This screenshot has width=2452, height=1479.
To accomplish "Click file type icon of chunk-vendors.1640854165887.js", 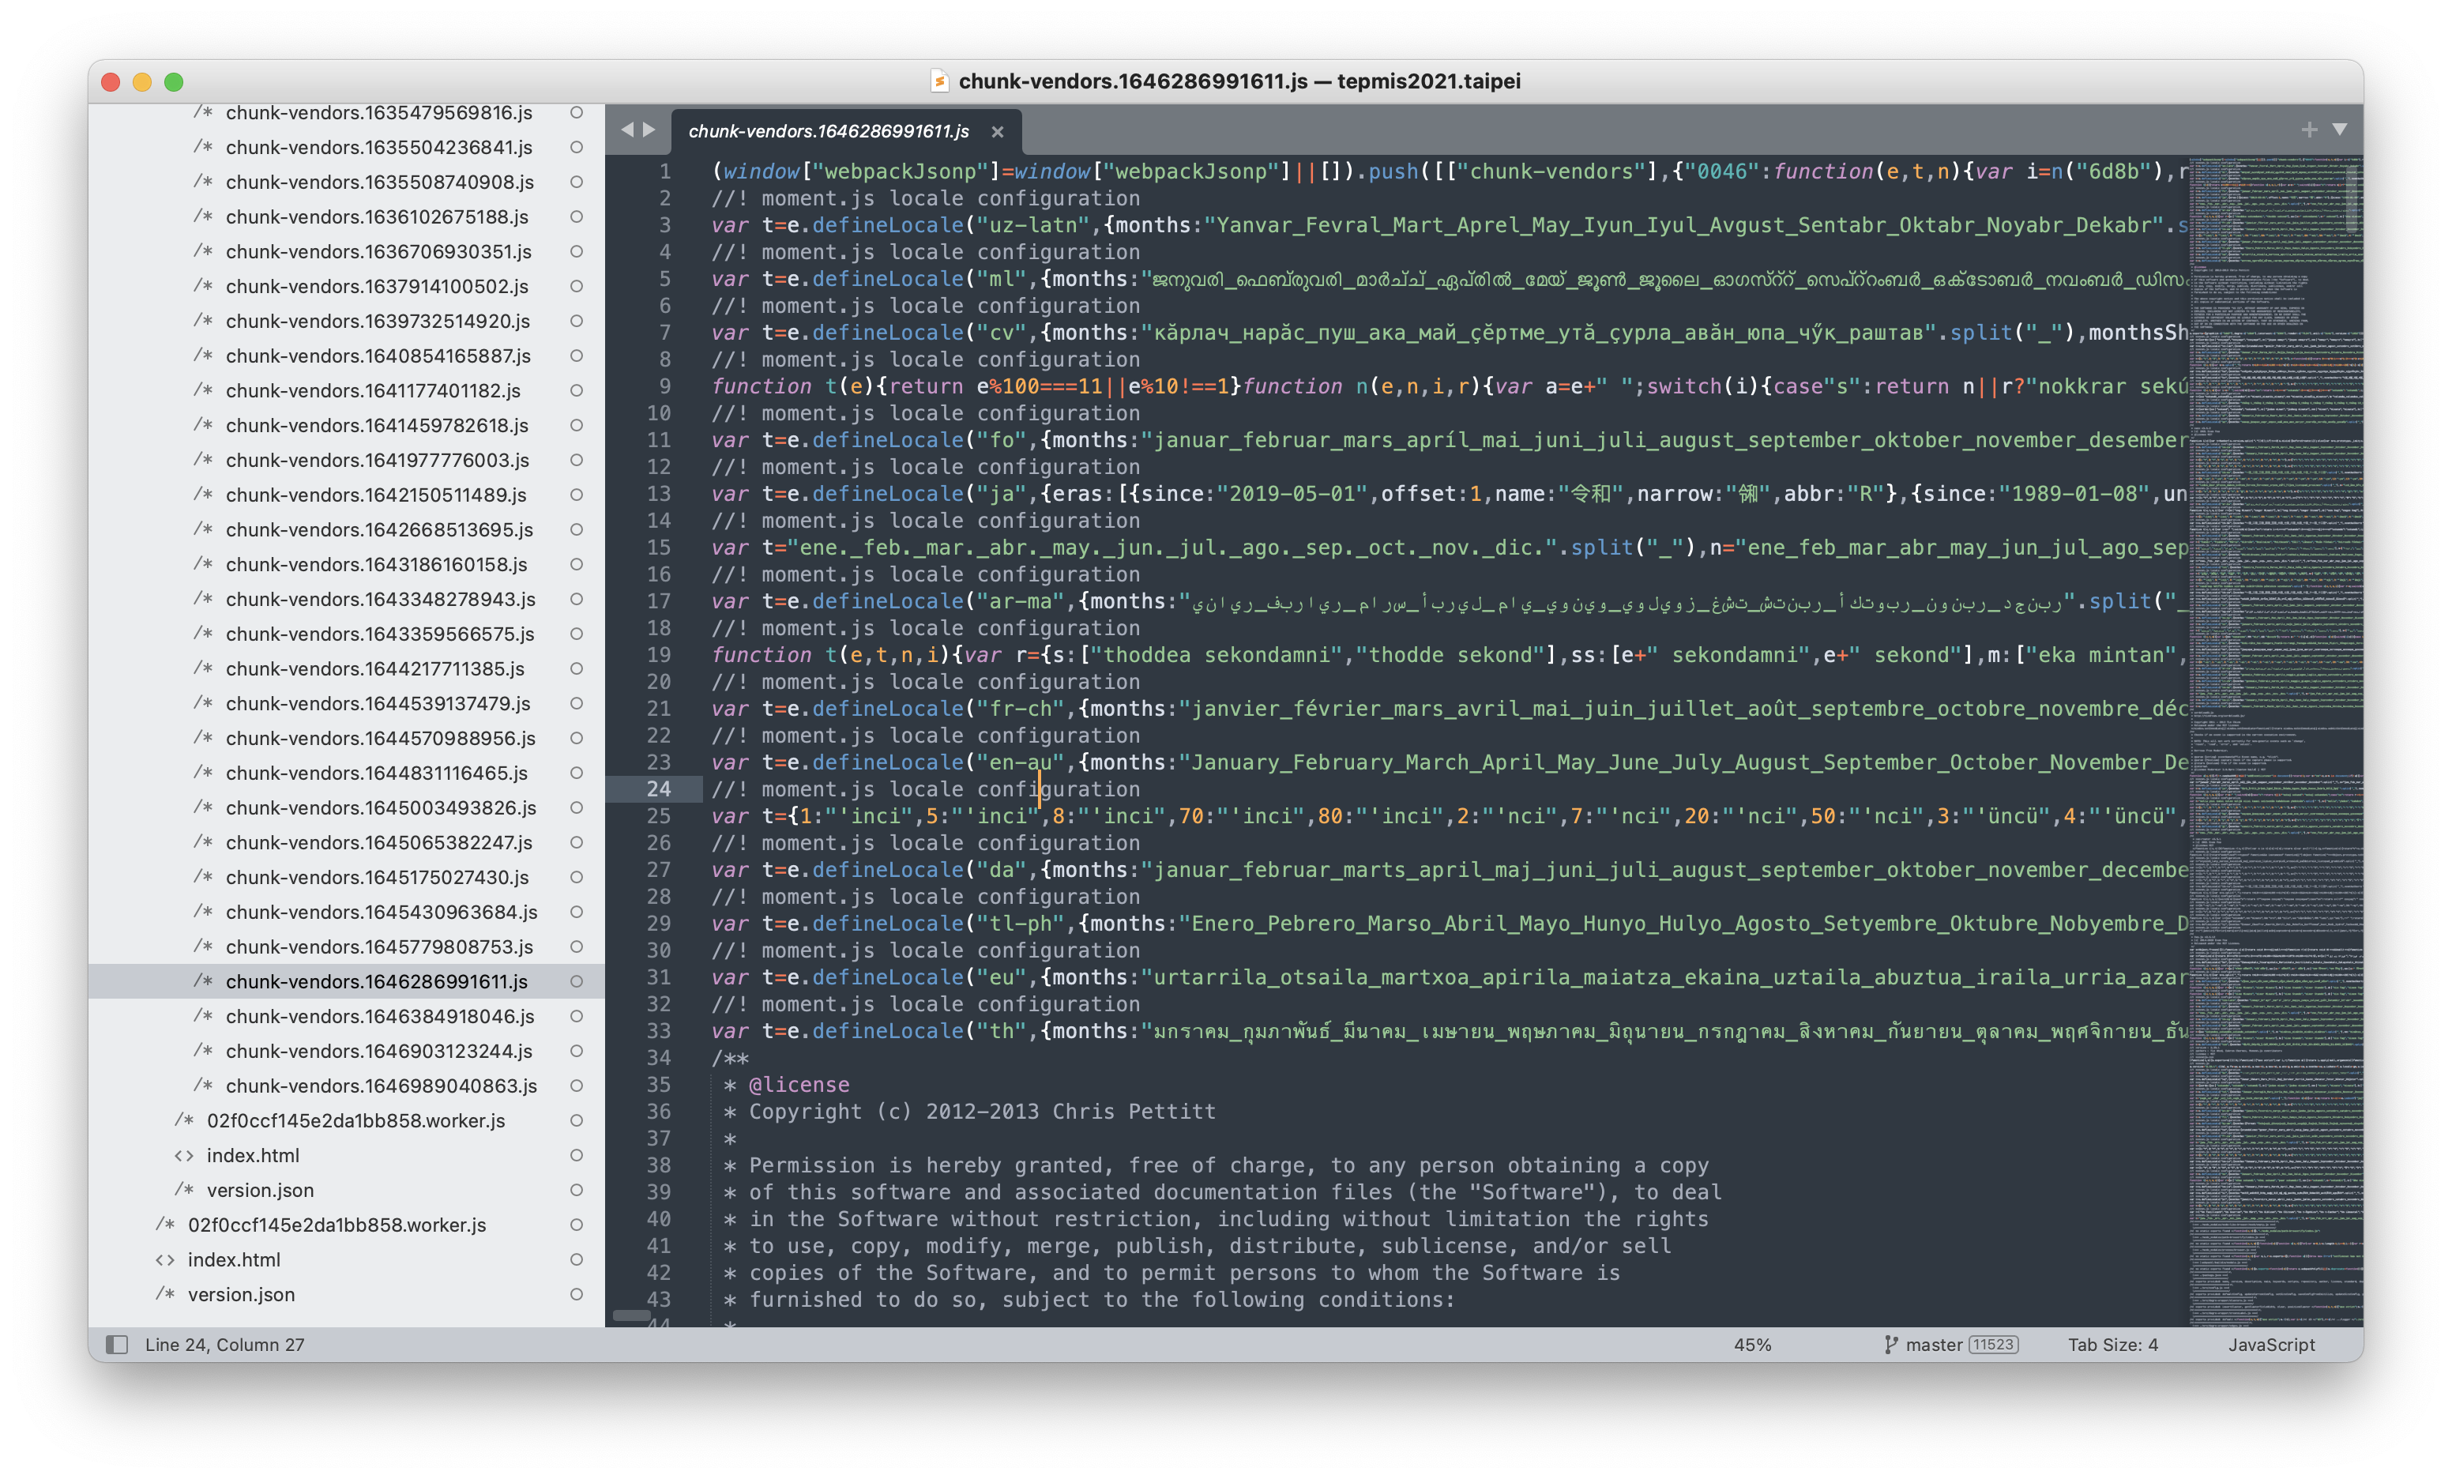I will pos(203,356).
